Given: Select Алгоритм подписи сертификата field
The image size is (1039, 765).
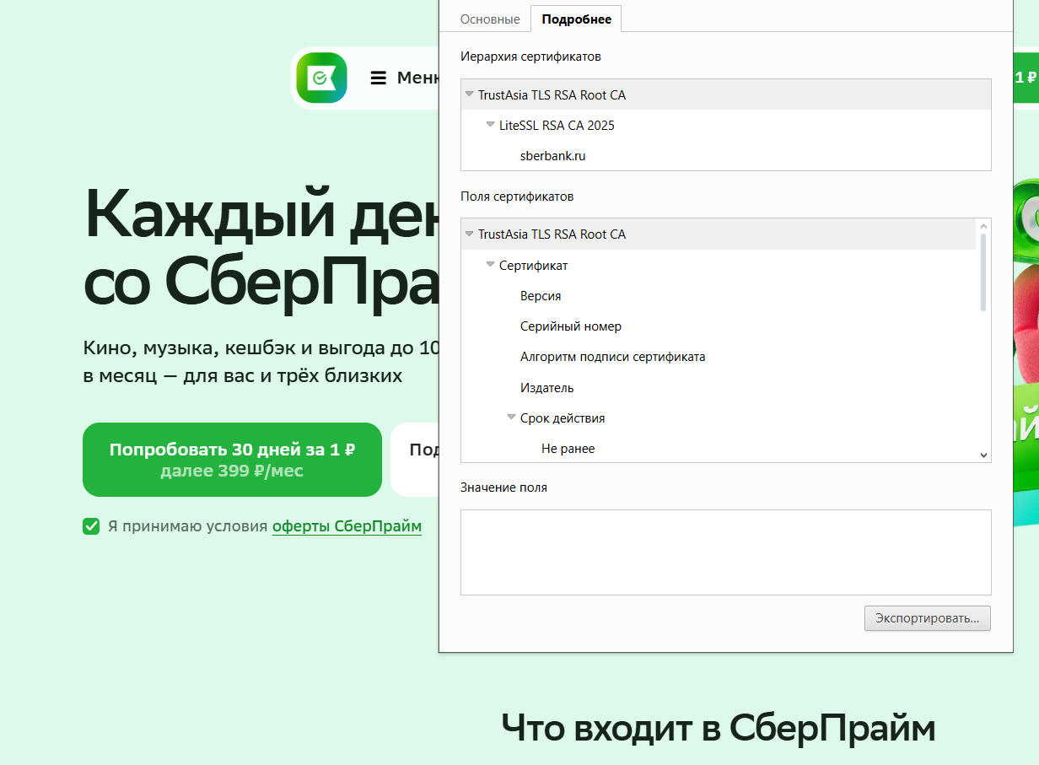Looking at the screenshot, I should click(612, 357).
